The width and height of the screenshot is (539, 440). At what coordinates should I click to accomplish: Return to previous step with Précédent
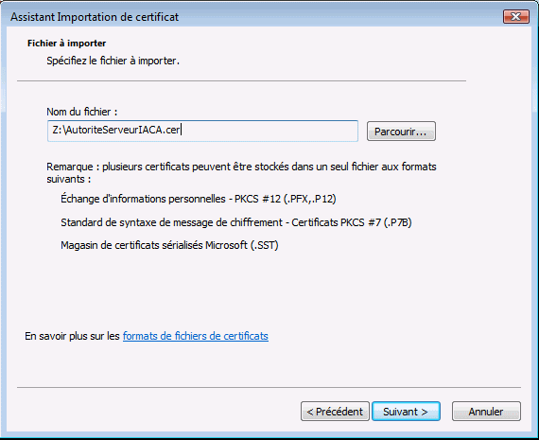pos(335,411)
